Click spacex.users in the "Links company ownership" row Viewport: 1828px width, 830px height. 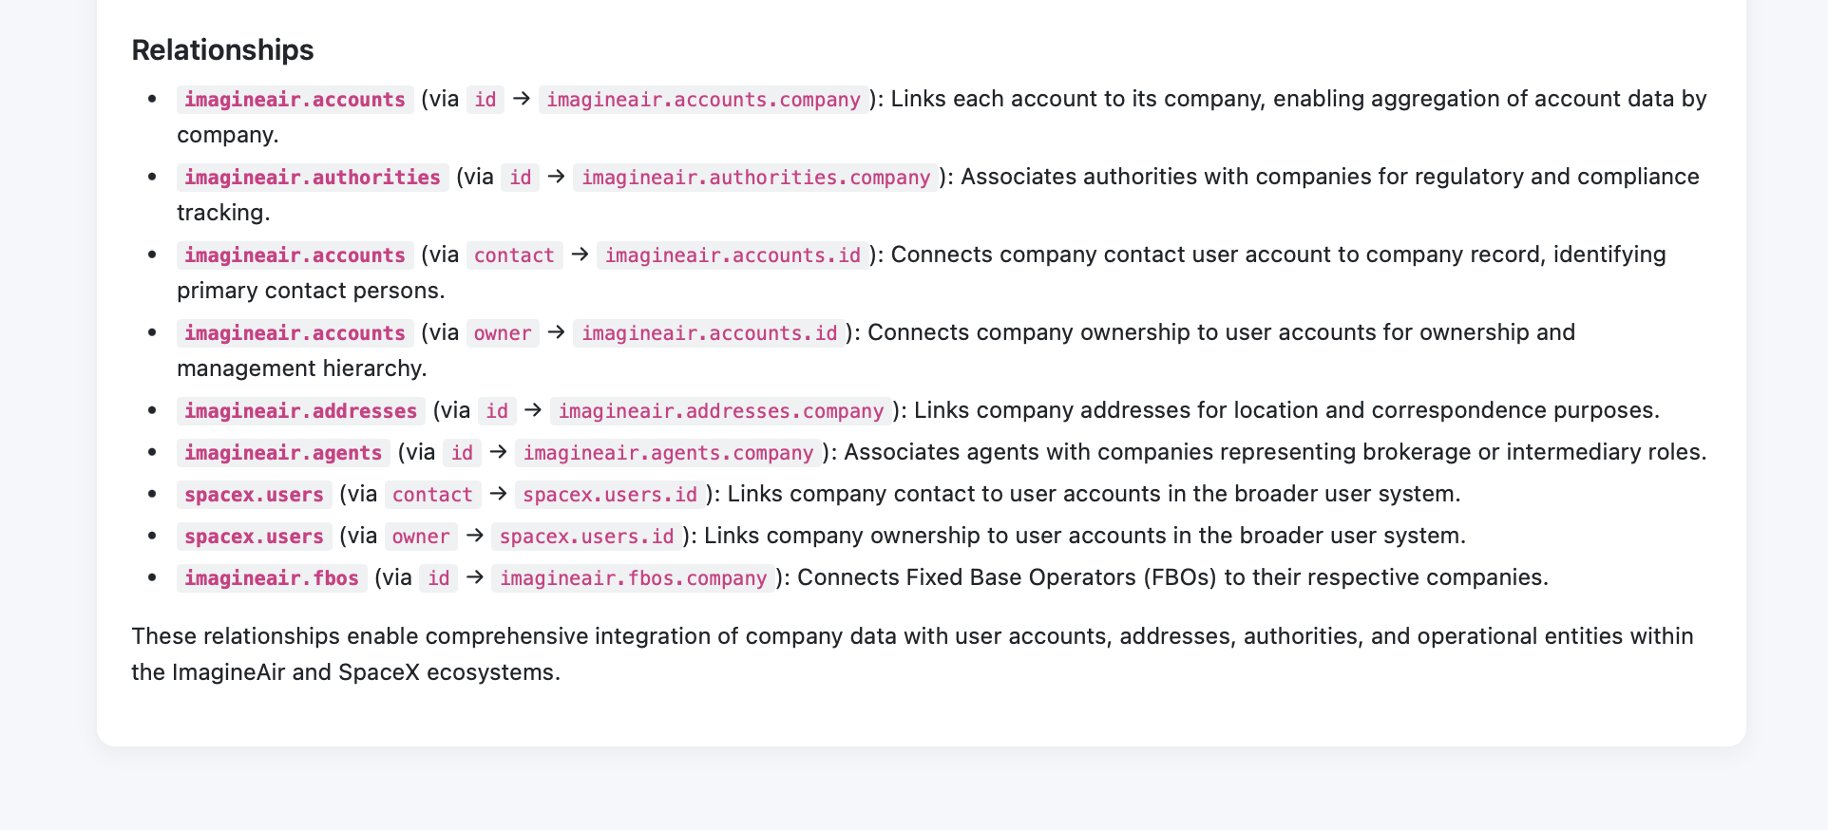point(254,537)
